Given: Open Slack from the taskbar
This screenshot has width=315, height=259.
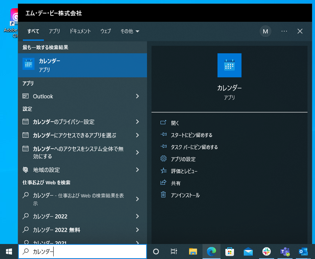Looking at the screenshot, I should point(267,251).
